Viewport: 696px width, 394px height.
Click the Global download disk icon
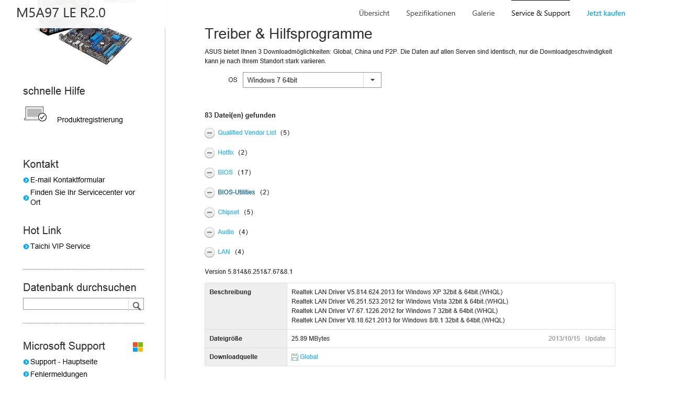(x=295, y=357)
